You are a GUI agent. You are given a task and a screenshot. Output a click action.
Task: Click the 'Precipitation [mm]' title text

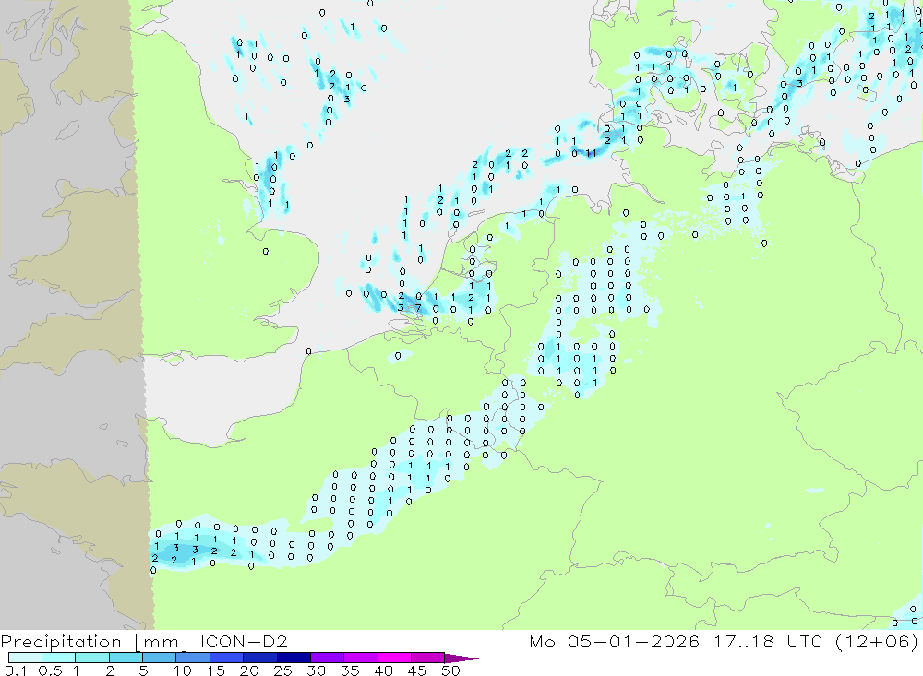[94, 642]
